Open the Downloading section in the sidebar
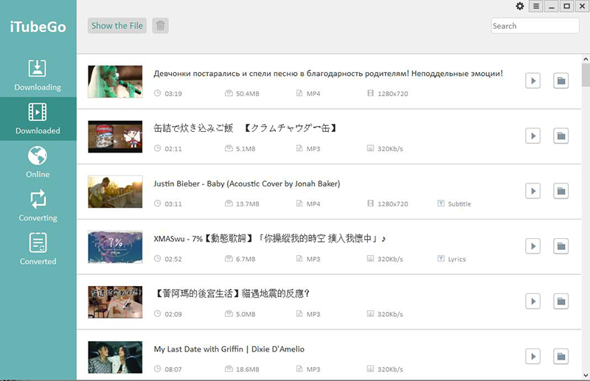 click(x=38, y=75)
